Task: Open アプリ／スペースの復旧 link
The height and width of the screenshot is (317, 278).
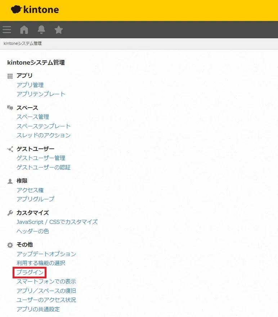Action: coord(46,291)
